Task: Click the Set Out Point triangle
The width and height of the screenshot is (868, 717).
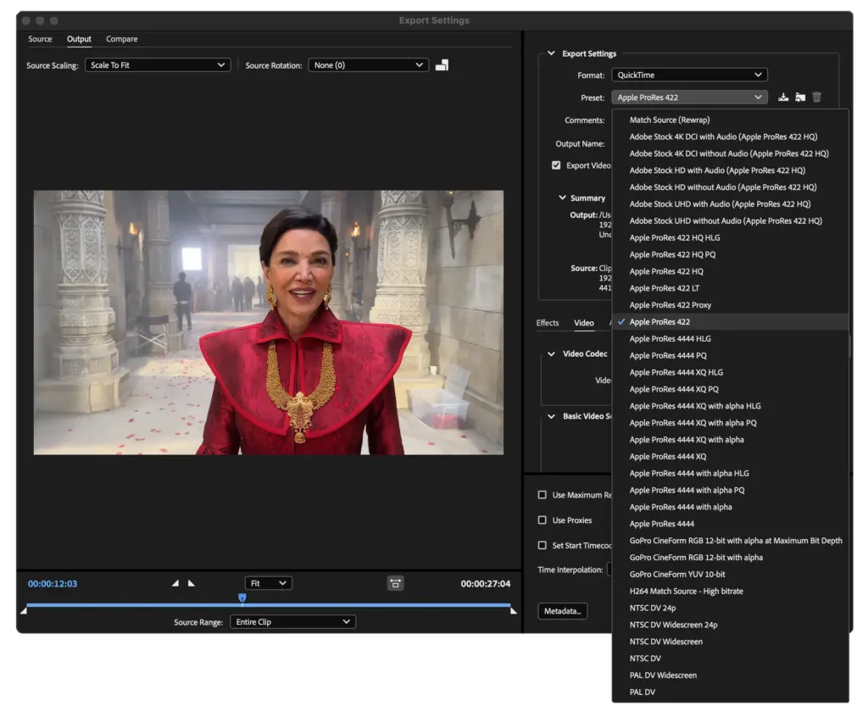Action: [x=191, y=583]
